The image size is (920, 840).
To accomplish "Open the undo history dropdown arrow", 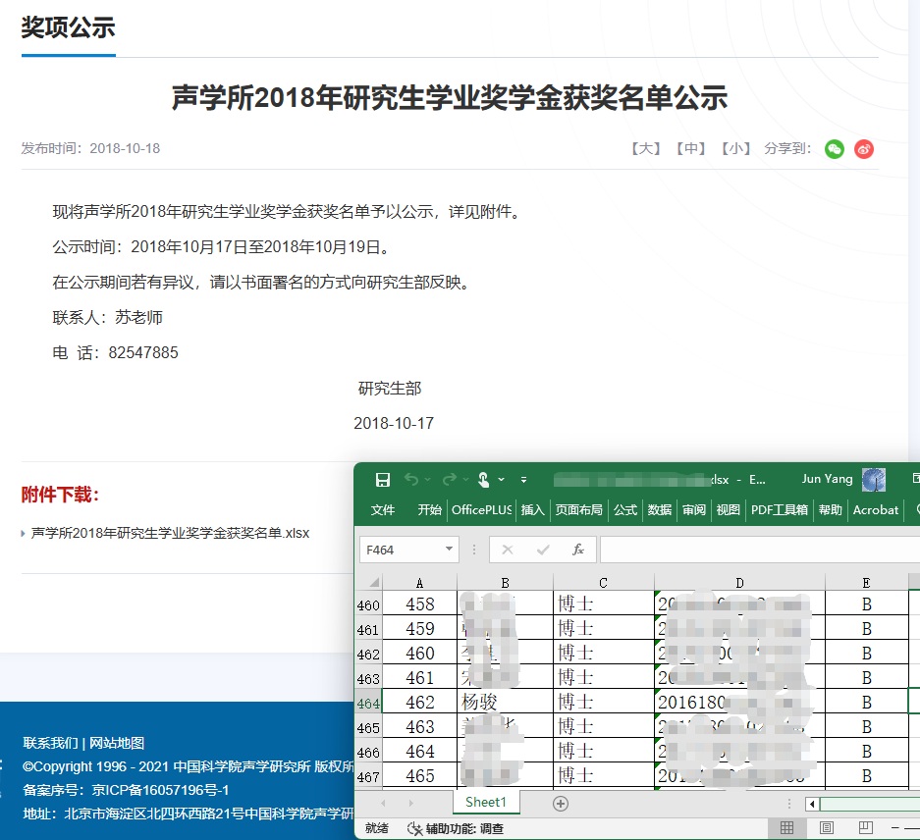I will 428,480.
